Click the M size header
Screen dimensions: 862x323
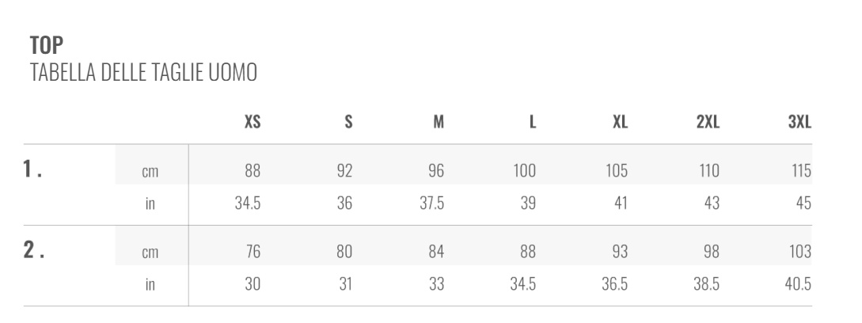coord(439,122)
